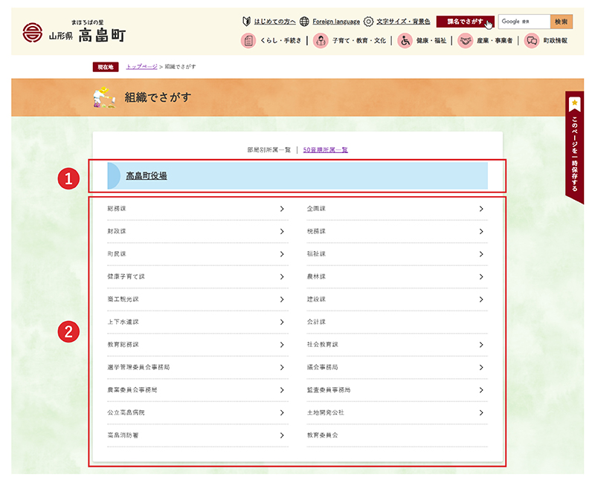
Task: Go to トップページ in the breadcrumb
Action: pyautogui.click(x=141, y=67)
